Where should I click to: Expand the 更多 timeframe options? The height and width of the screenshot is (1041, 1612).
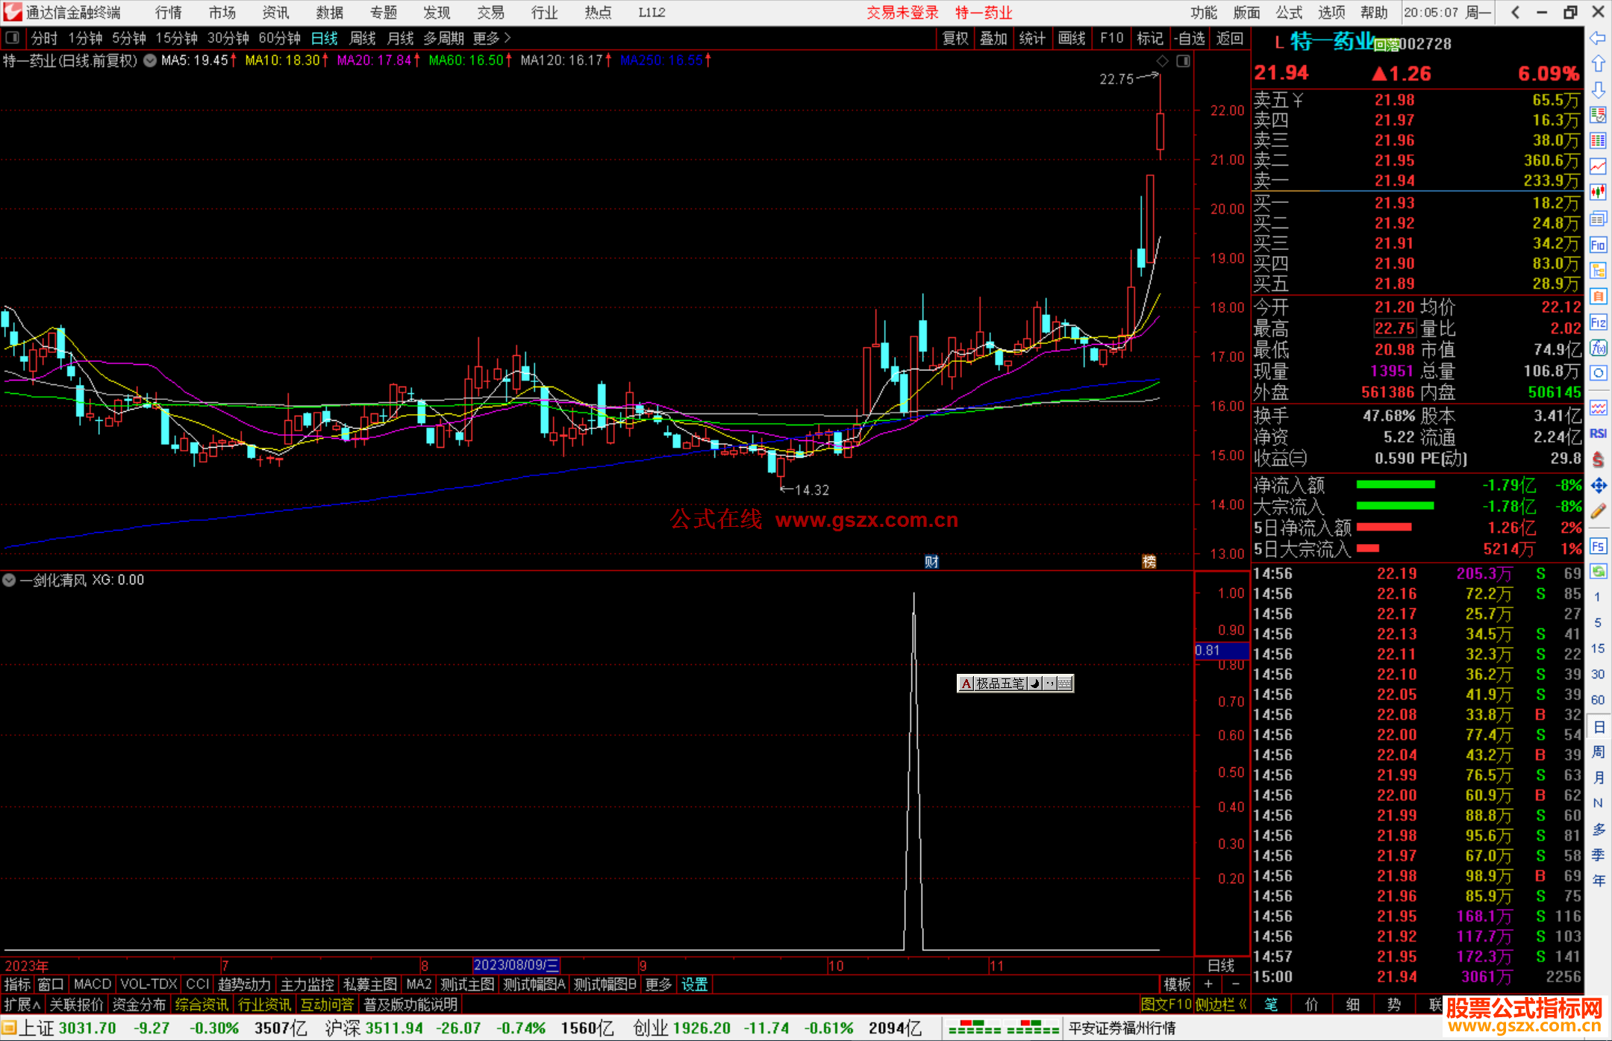tap(491, 38)
